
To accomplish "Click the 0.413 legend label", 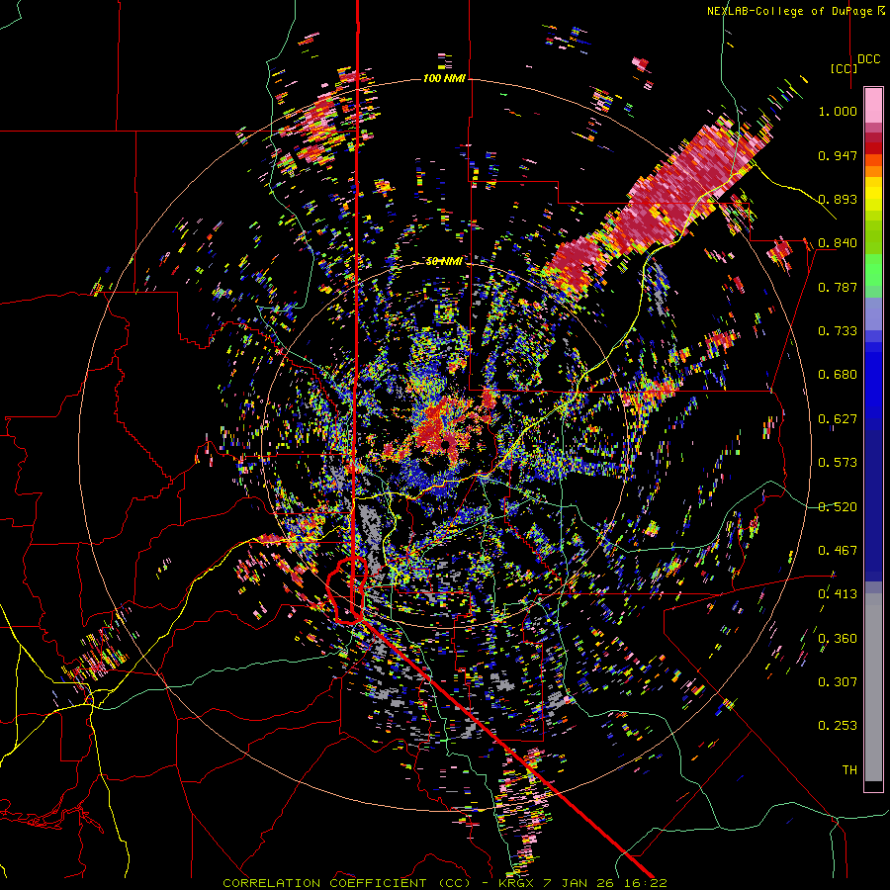I will click(x=838, y=594).
